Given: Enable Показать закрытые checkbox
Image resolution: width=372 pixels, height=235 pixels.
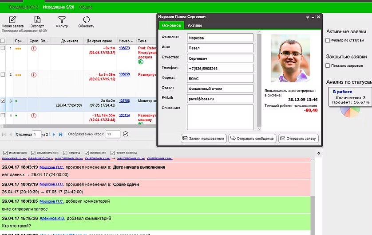Looking at the screenshot, I should 328,65.
